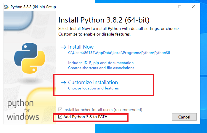The height and width of the screenshot is (133, 207).
Task: Click the "Select Install Now" description paragraph
Action: click(x=118, y=31)
